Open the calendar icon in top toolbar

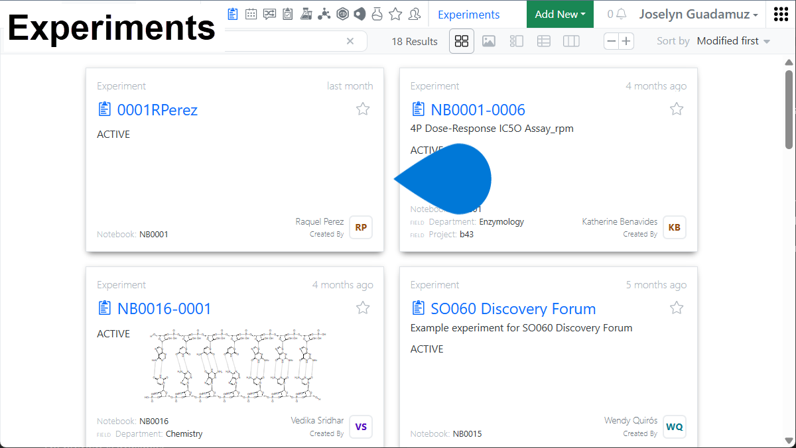coord(251,14)
